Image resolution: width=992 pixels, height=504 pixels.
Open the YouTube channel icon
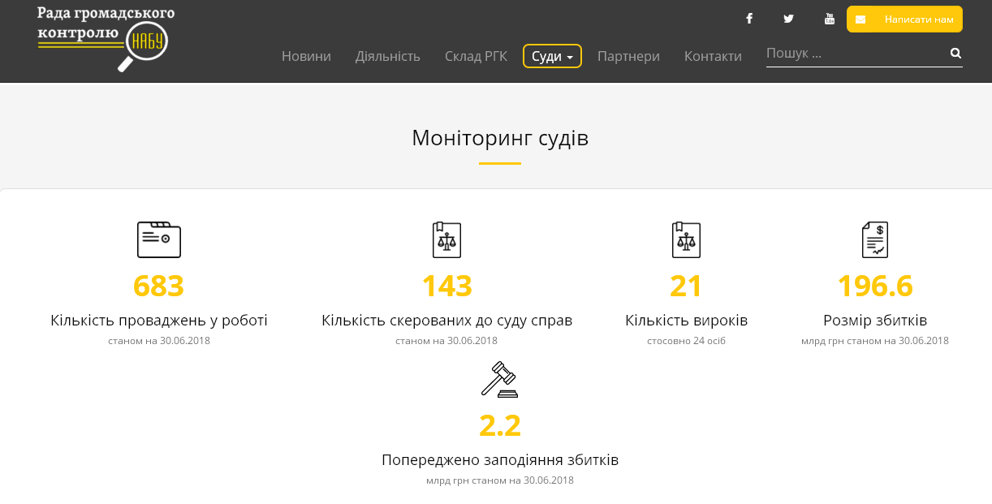[x=830, y=19]
